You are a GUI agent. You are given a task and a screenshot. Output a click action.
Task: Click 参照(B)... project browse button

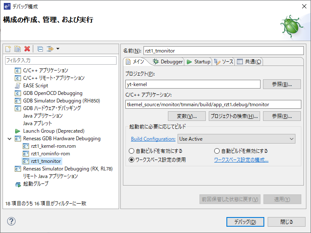[282, 84]
